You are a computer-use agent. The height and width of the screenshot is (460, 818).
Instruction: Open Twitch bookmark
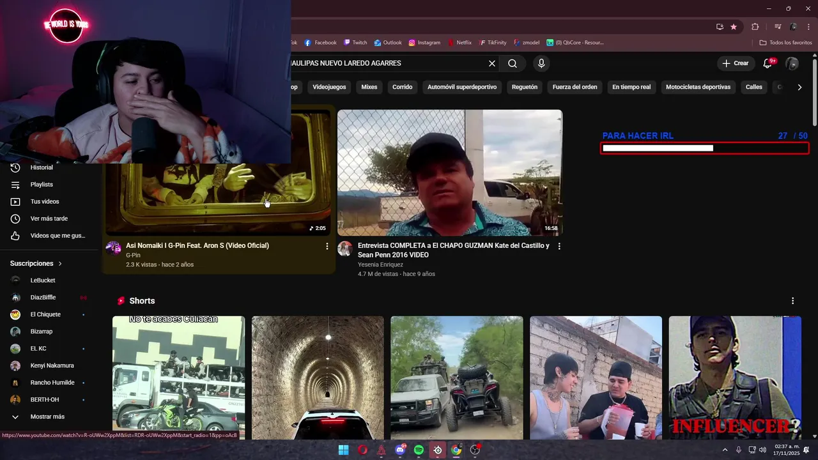pyautogui.click(x=355, y=43)
